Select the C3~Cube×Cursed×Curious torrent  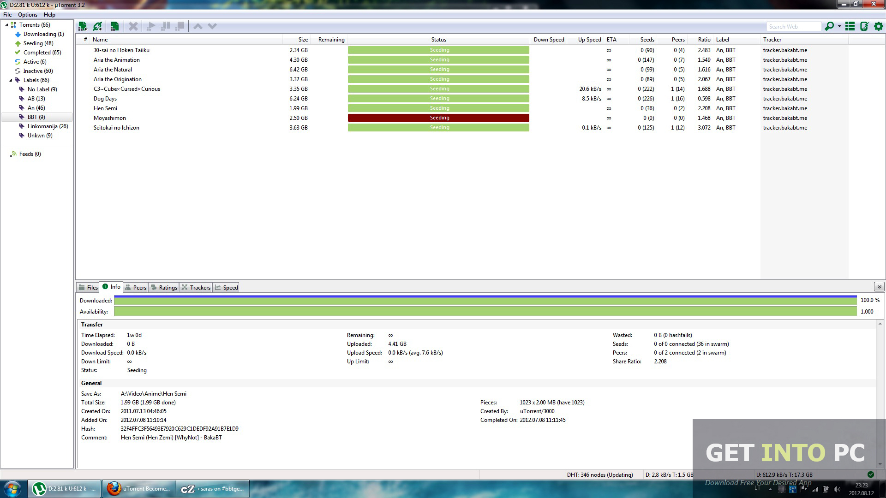[x=127, y=89]
